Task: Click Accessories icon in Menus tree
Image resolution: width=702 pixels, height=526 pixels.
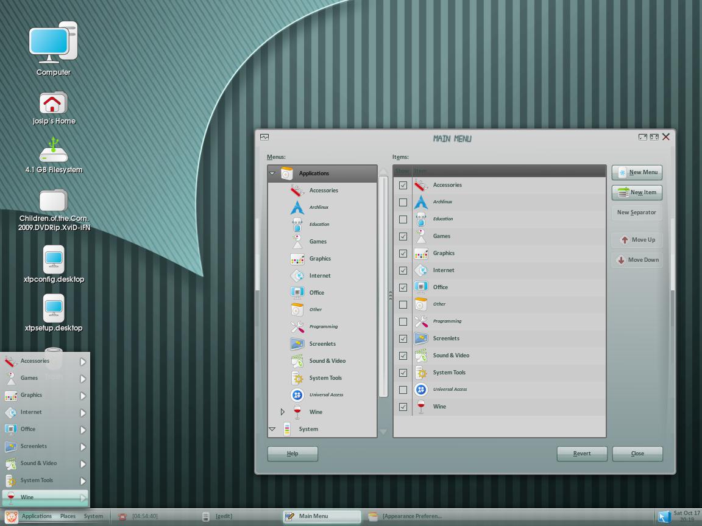Action: click(x=297, y=191)
